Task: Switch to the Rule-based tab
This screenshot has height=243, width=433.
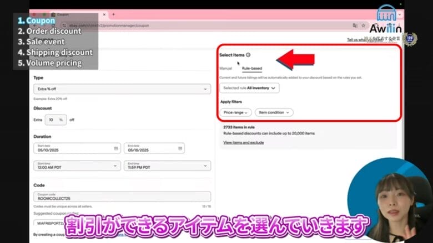Action: [x=252, y=68]
